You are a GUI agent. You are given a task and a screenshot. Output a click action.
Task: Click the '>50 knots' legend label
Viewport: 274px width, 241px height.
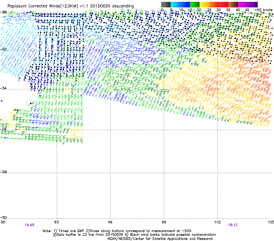pyautogui.click(x=263, y=10)
